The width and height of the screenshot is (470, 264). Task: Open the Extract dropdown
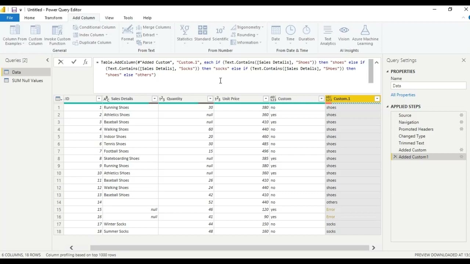pos(147,35)
